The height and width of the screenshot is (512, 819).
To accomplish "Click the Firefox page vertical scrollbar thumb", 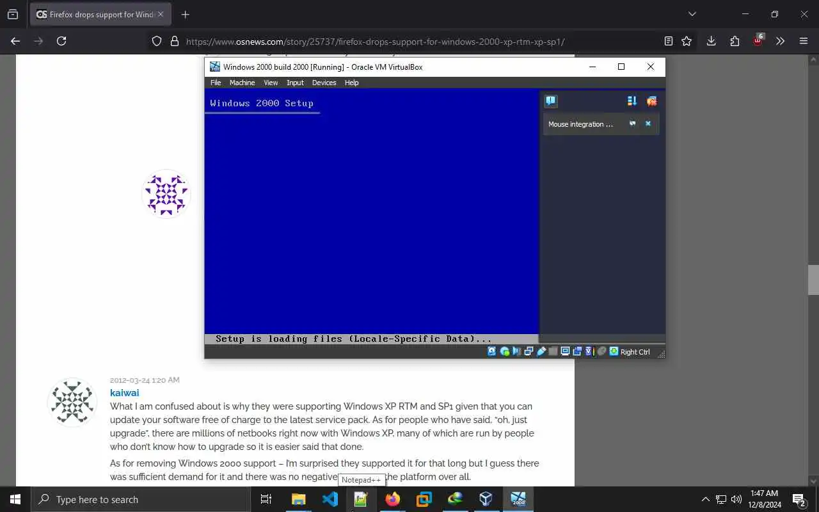I will point(813,280).
